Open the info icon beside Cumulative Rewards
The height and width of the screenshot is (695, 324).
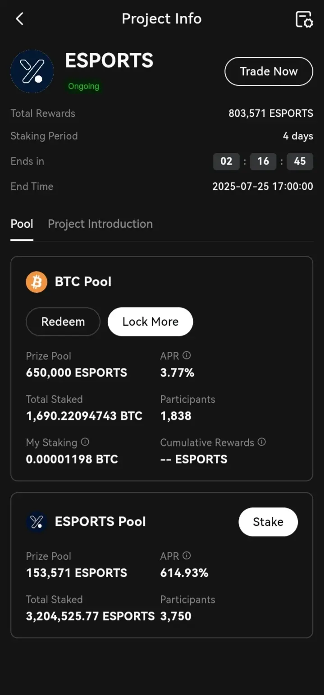(x=261, y=442)
